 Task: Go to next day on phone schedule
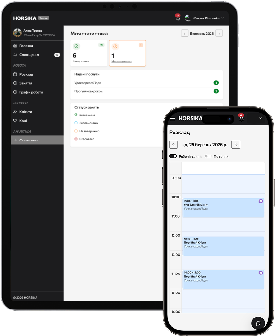(236, 145)
